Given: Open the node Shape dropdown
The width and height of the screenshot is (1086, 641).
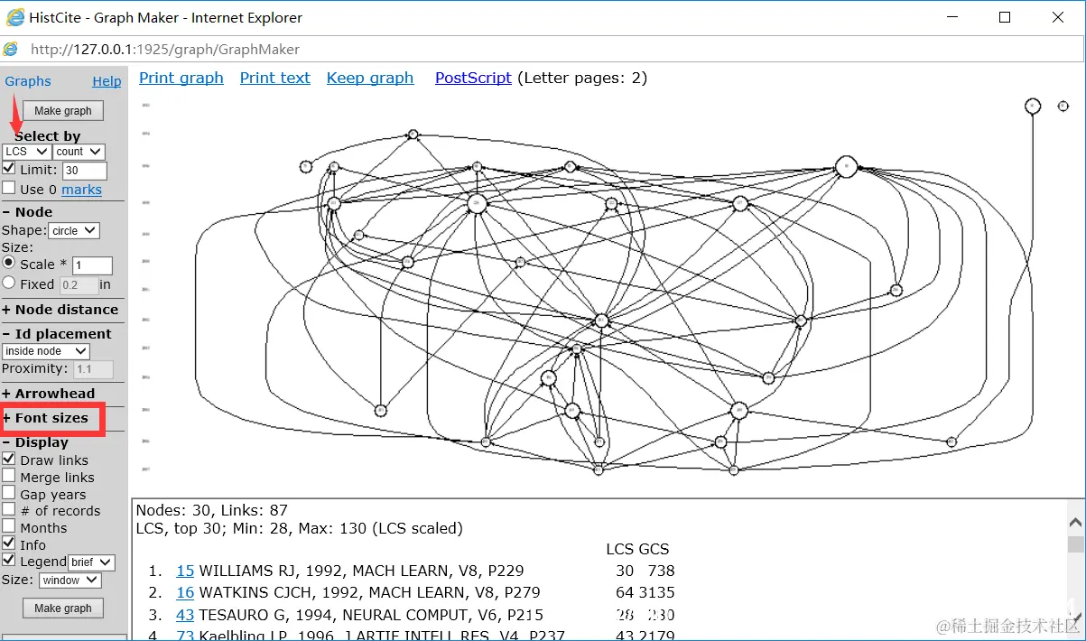Looking at the screenshot, I should (74, 230).
